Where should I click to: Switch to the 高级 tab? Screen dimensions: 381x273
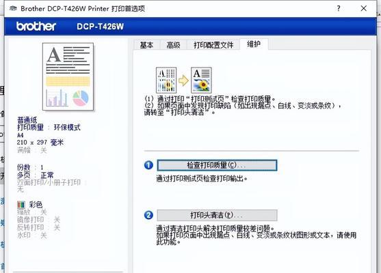point(173,45)
